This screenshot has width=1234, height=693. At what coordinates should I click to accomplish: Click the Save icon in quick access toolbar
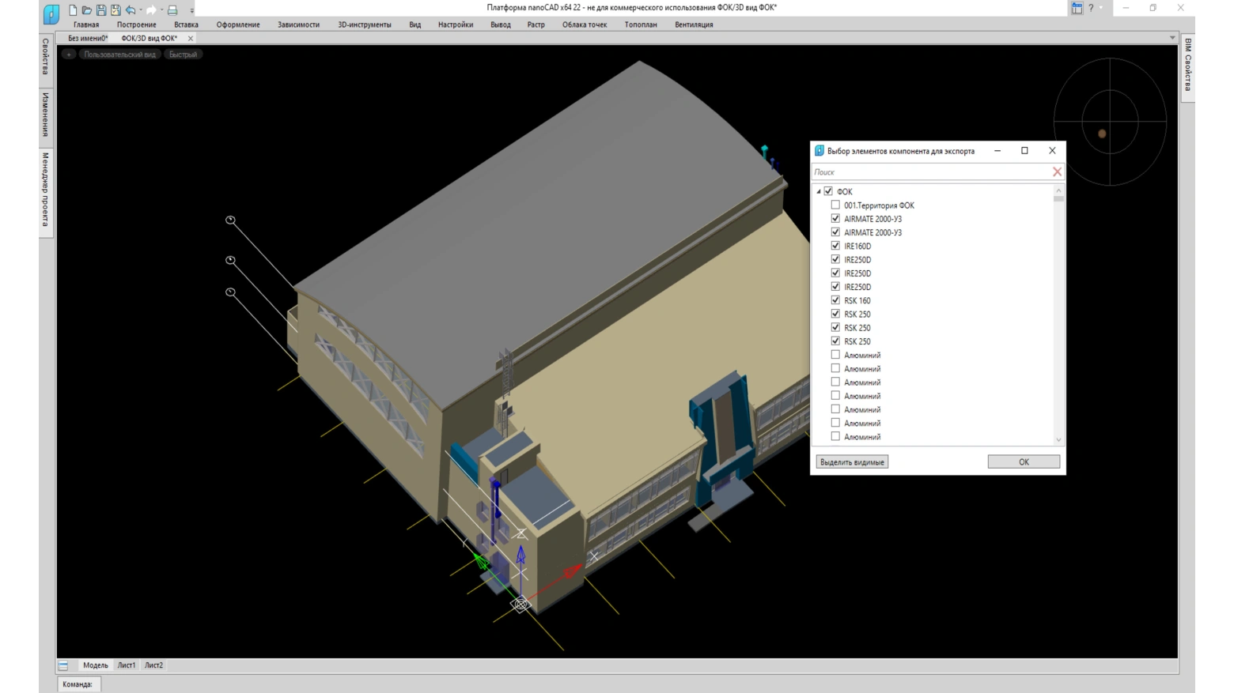pos(101,10)
